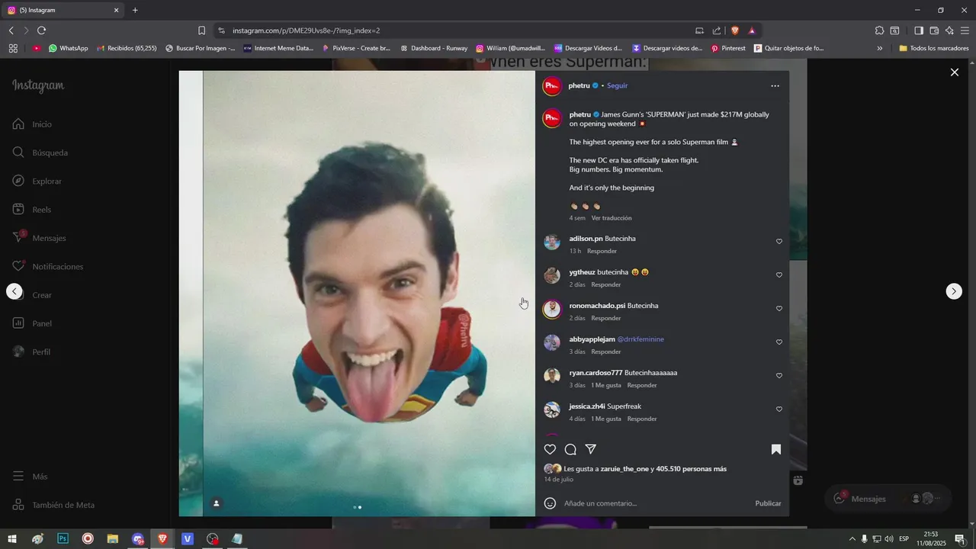Click the Instagram logo in sidebar

[x=38, y=86]
